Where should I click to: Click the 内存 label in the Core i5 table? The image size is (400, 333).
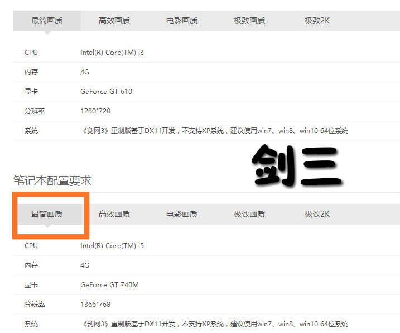pyautogui.click(x=31, y=265)
